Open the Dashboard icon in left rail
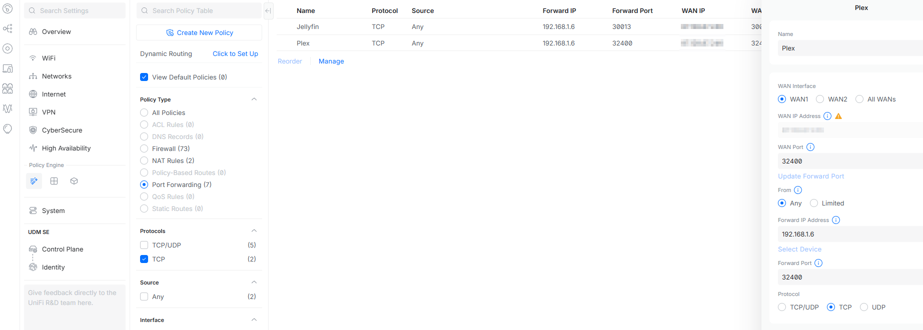 (x=8, y=8)
